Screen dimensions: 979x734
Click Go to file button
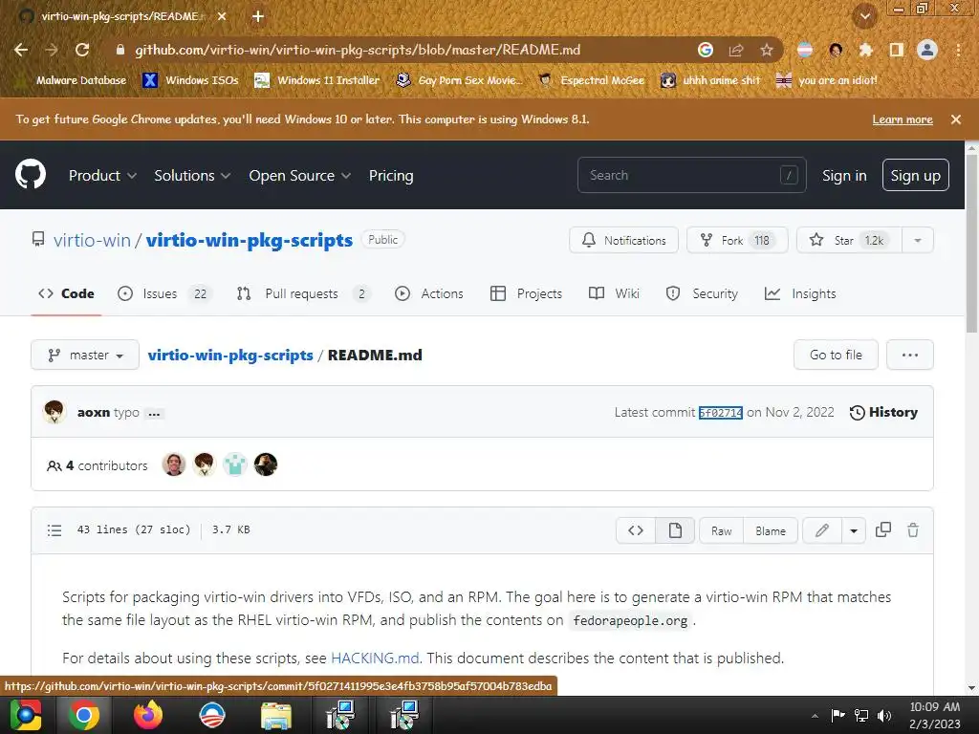[836, 356]
